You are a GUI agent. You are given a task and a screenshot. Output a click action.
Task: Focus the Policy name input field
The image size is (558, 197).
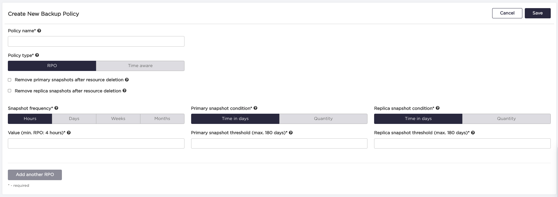pyautogui.click(x=96, y=42)
